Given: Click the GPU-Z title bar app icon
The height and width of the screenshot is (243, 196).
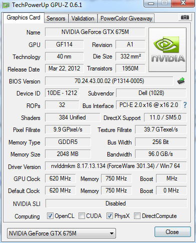Looking at the screenshot, I should click(x=6, y=5).
